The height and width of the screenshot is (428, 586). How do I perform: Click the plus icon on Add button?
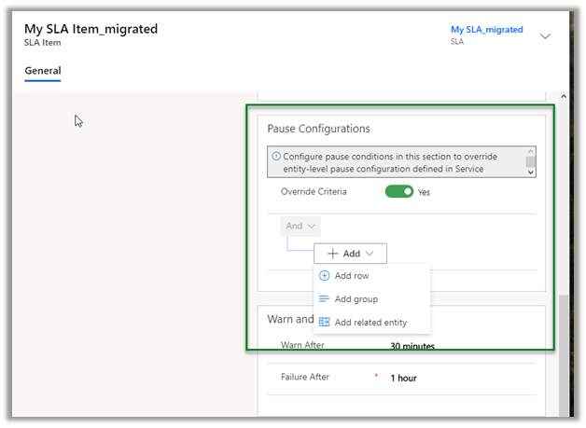(x=332, y=254)
